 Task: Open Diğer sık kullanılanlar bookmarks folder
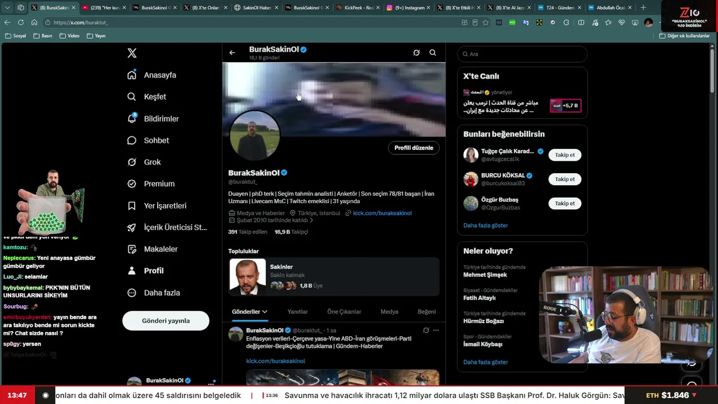point(684,36)
